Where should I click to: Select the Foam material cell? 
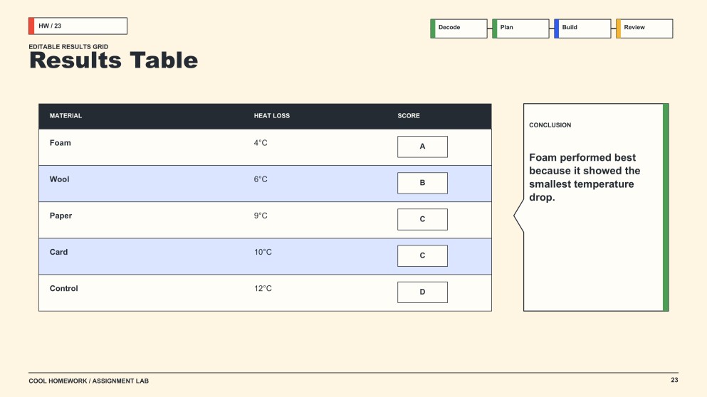tap(61, 143)
